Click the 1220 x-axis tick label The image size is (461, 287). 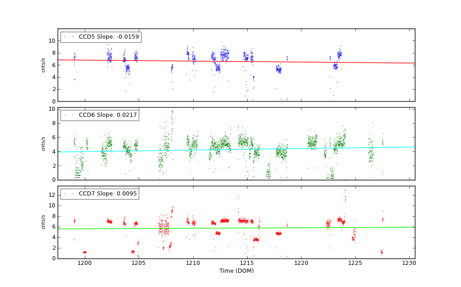click(x=301, y=263)
